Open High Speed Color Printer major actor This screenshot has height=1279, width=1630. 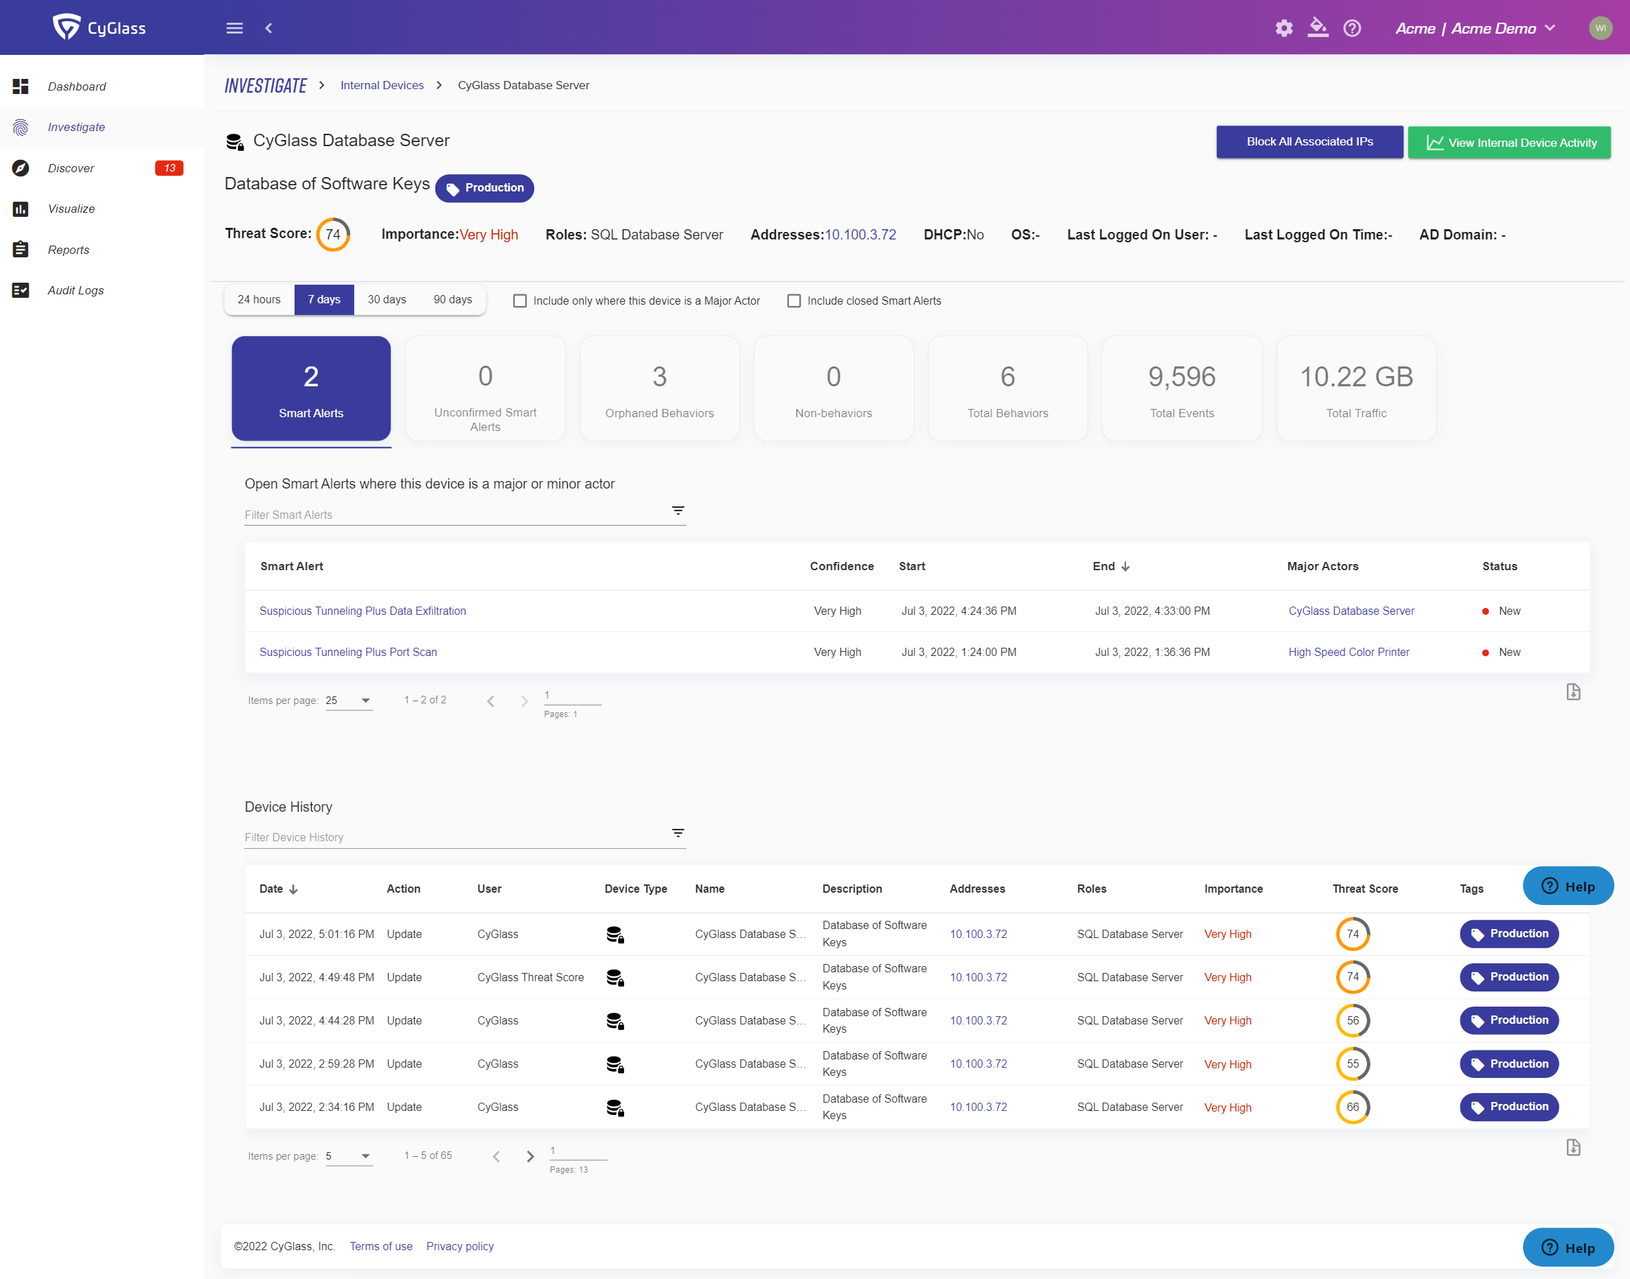click(1348, 653)
